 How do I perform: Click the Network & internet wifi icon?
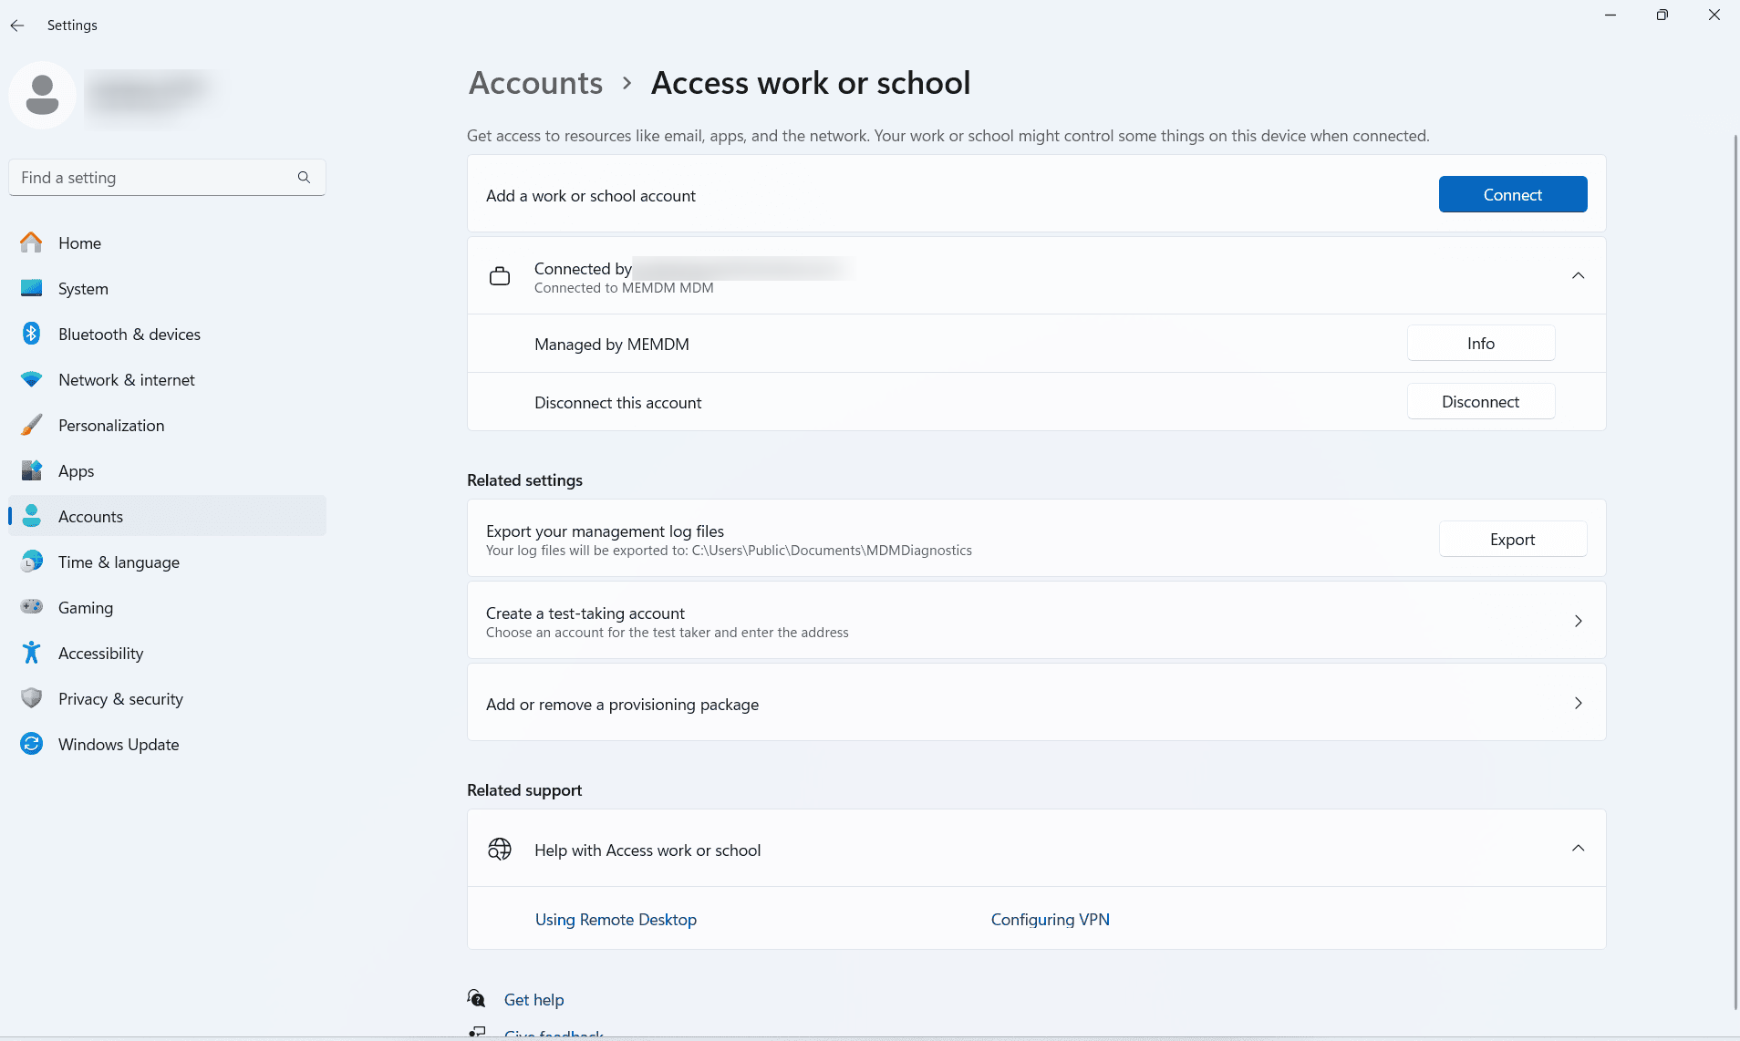[x=32, y=379]
